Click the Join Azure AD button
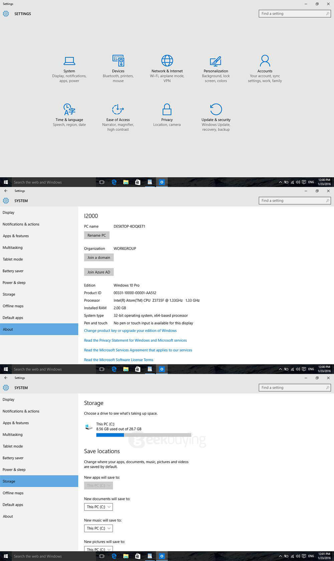 click(99, 272)
